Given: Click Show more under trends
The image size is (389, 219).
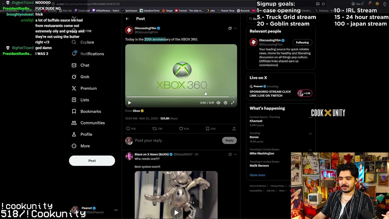Looking at the screenshot, I should point(257,175).
